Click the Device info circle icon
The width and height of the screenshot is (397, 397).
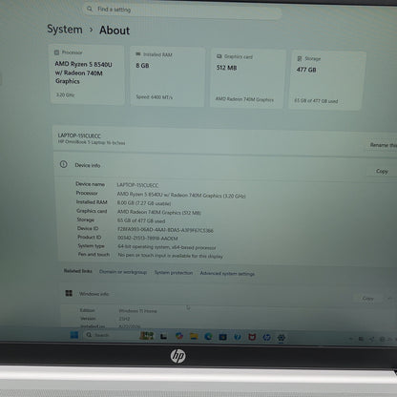pyautogui.click(x=63, y=164)
